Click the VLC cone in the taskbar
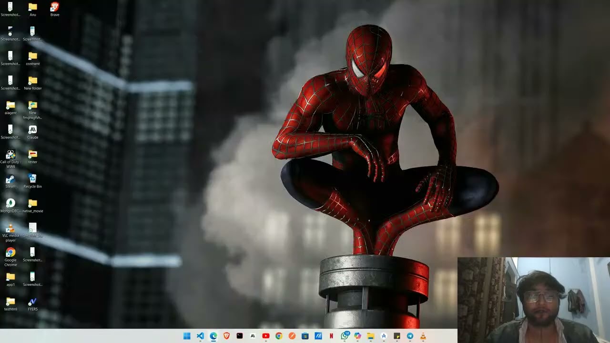 [423, 336]
